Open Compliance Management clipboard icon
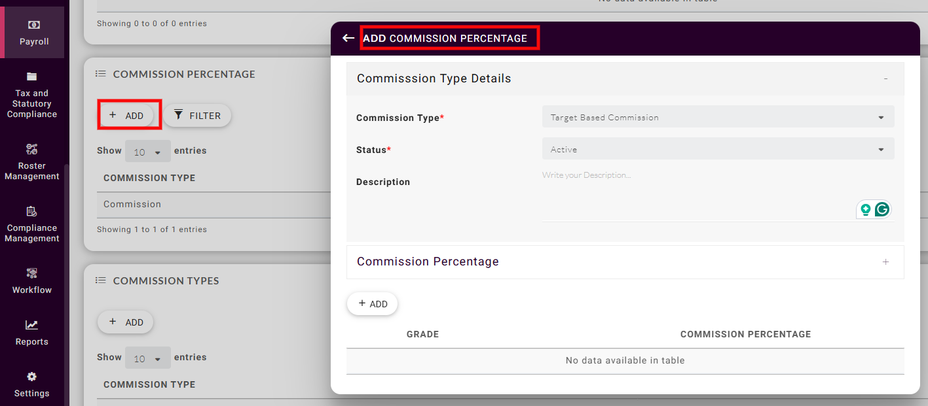Screen dimensions: 928x406 [x=31, y=211]
